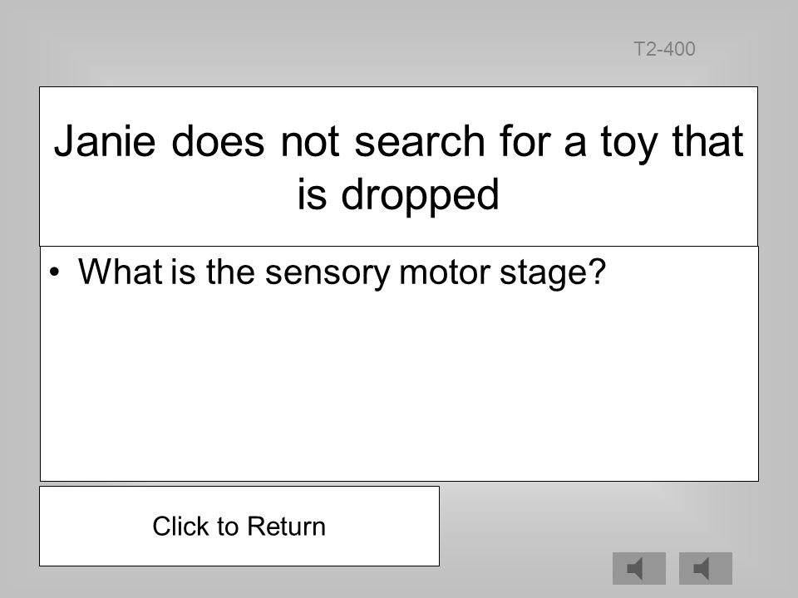Click the word 'What' in the answer
The height and width of the screenshot is (598, 798).
[x=120, y=272]
